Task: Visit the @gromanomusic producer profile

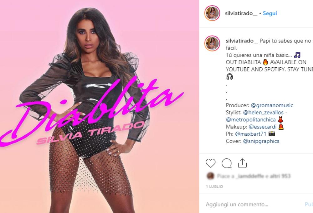Action: click(272, 105)
